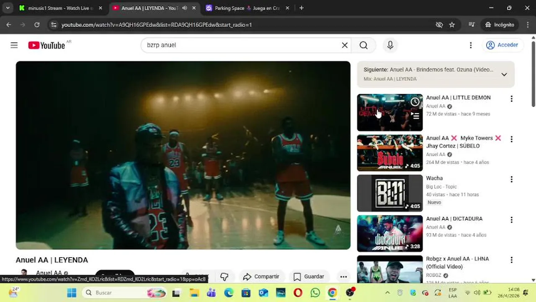536x302 pixels.
Task: Add LITTLE DEMON to watch later
Action: [415, 102]
